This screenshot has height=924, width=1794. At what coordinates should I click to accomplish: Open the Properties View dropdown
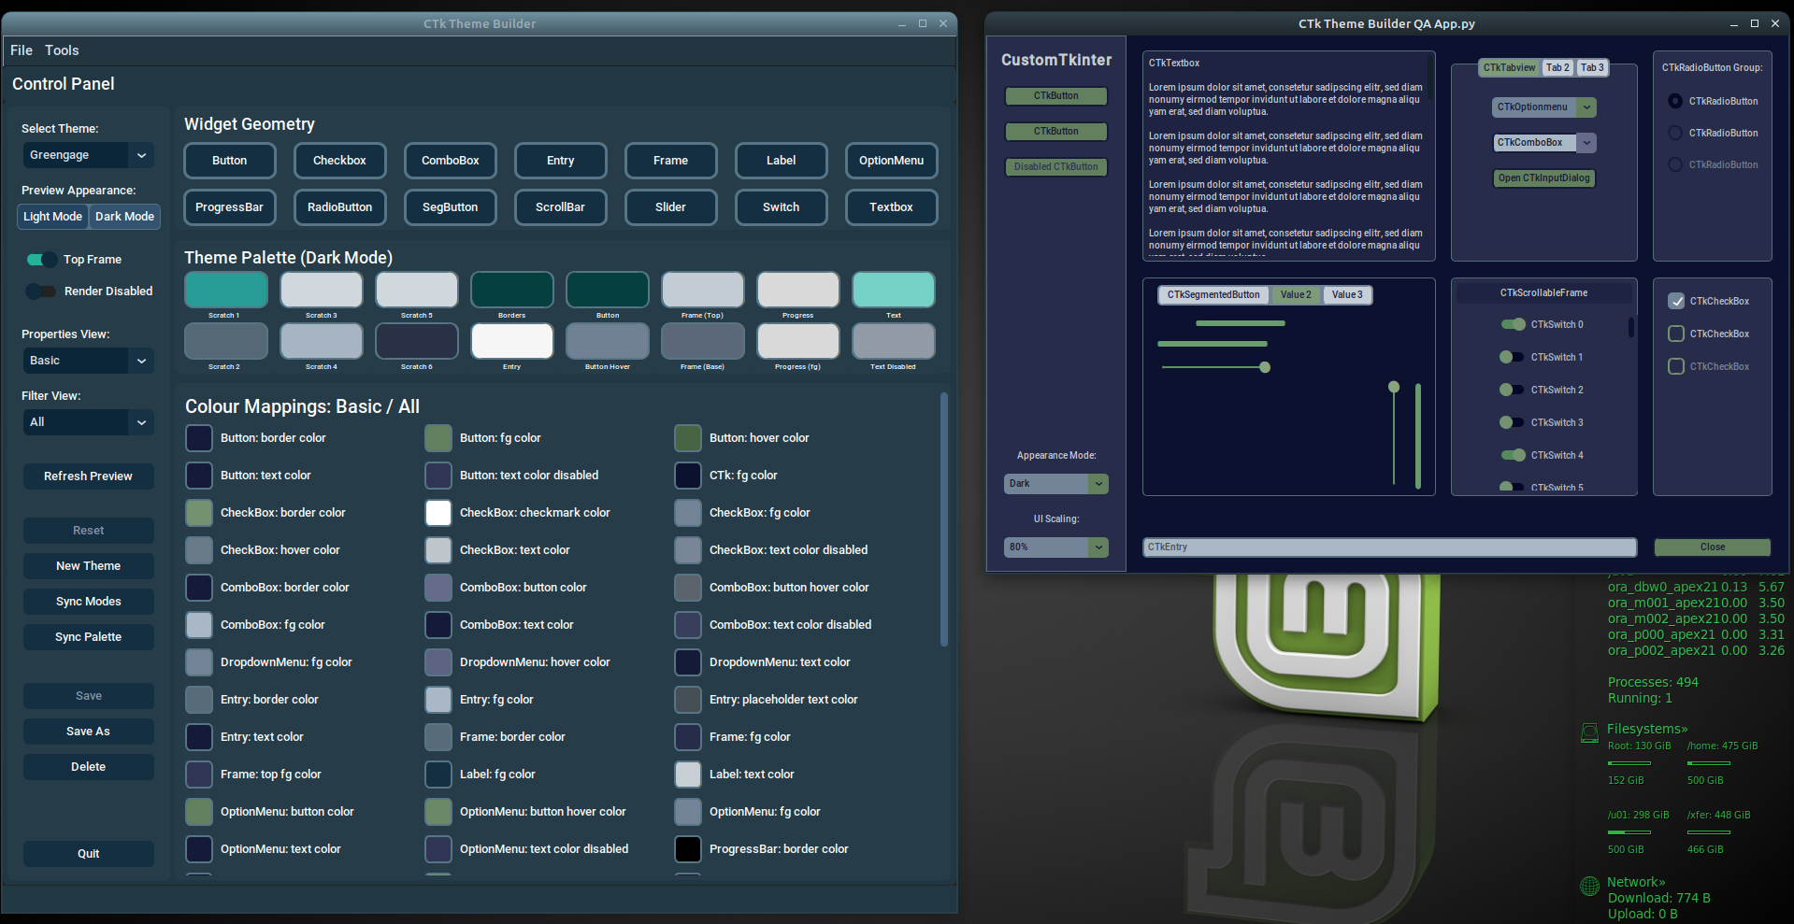pos(88,361)
